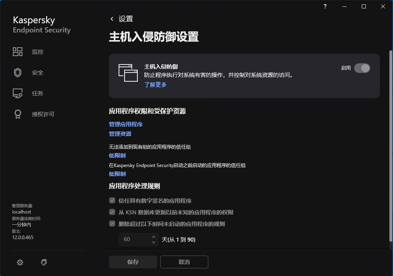Screen dimensions: 393x276
Task: Open settings via the gear icon
Action: tap(20, 262)
